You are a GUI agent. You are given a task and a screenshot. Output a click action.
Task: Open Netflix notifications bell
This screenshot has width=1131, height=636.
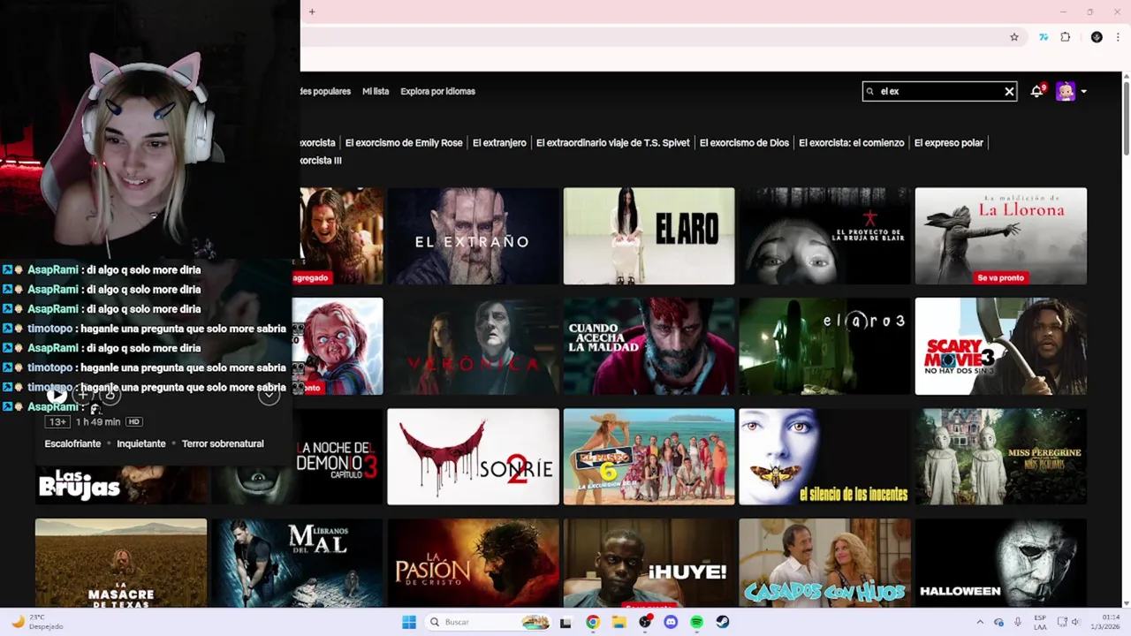coord(1036,91)
